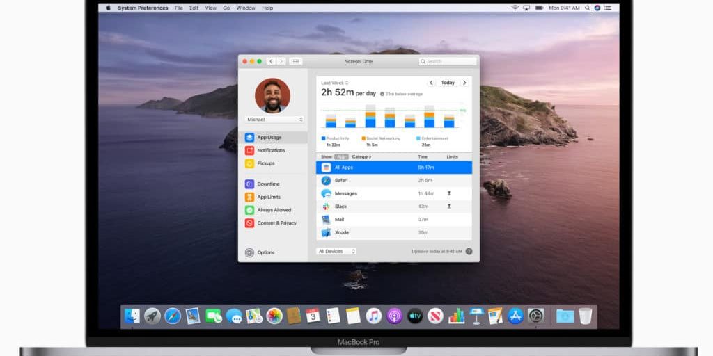Open Photos from the Dock
Image resolution: width=713 pixels, height=356 pixels.
point(274,316)
